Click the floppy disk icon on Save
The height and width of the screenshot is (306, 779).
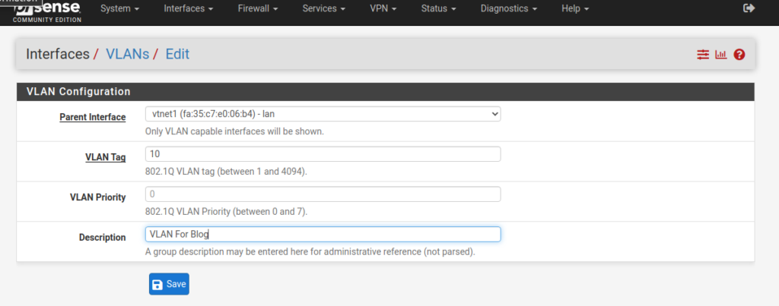[x=157, y=284]
